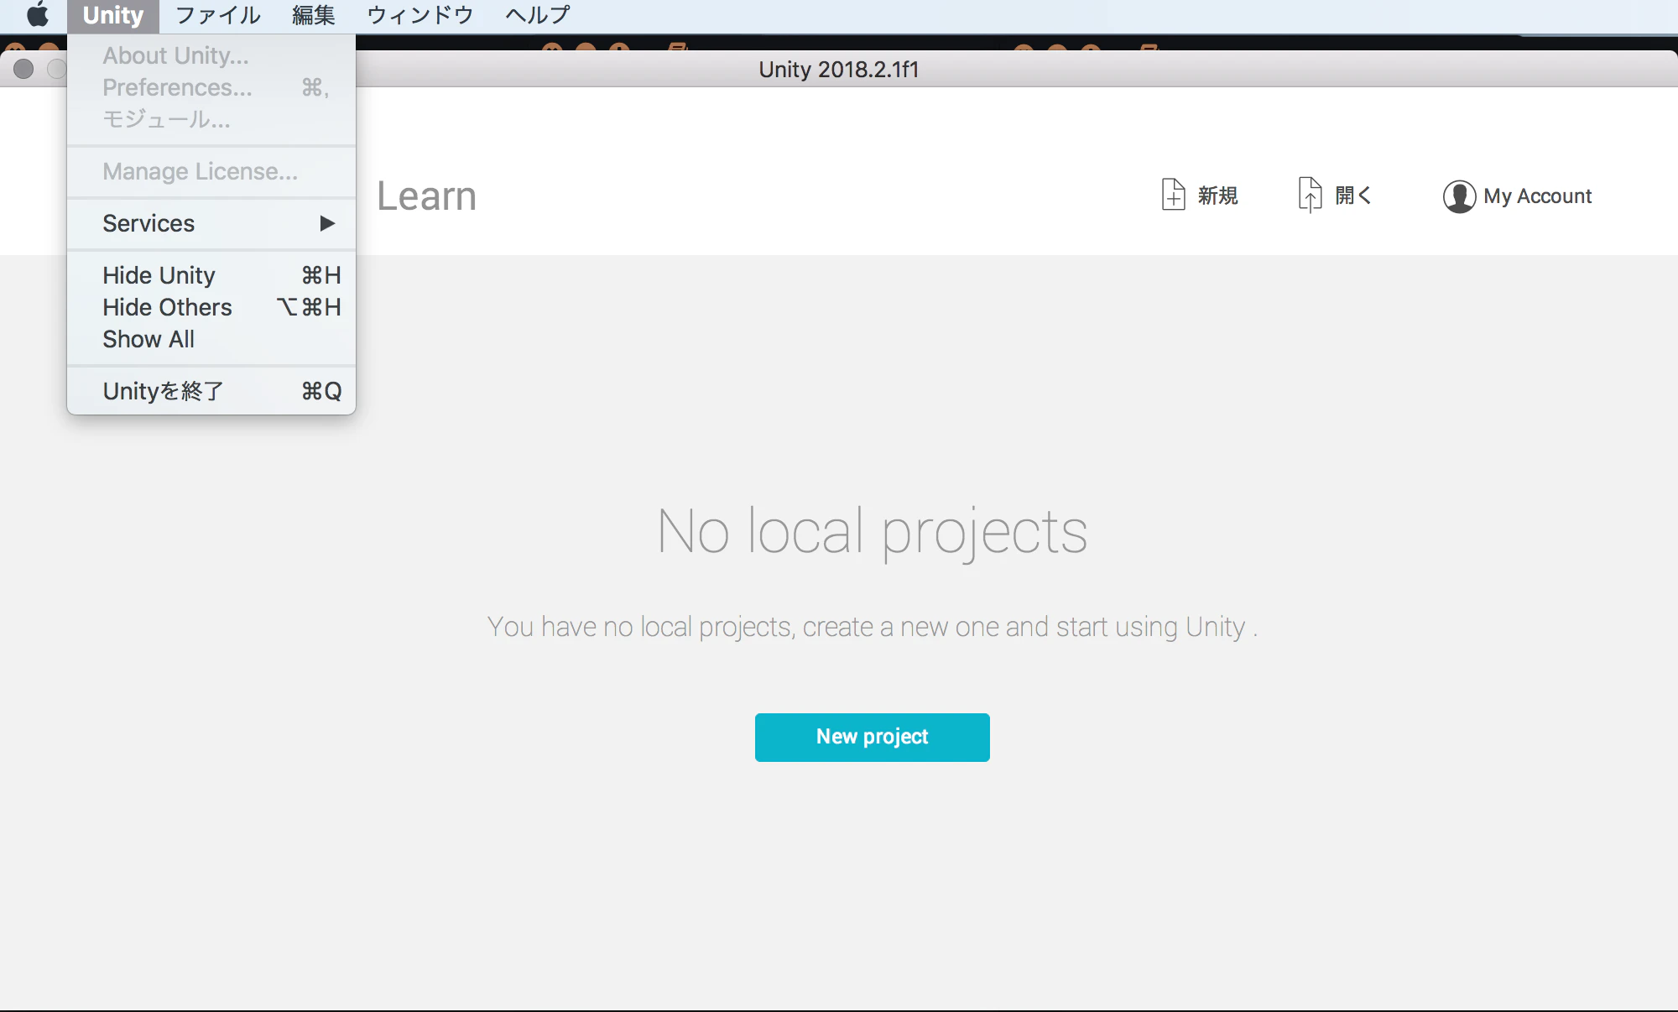Open the ウィンドウ menu

click(420, 16)
